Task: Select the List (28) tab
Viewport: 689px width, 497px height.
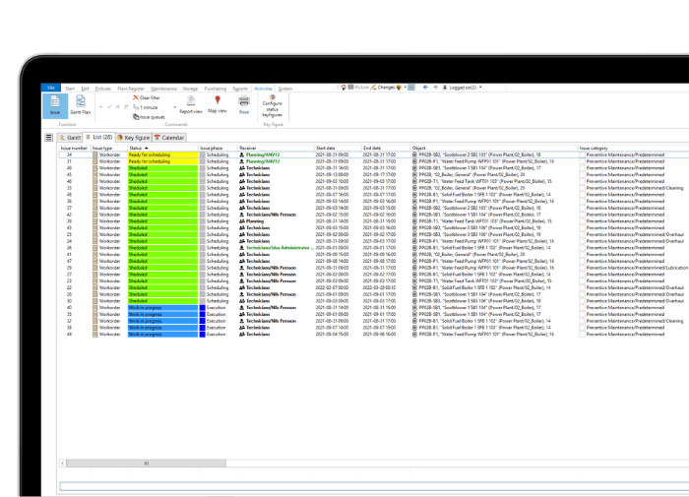Action: click(x=98, y=137)
